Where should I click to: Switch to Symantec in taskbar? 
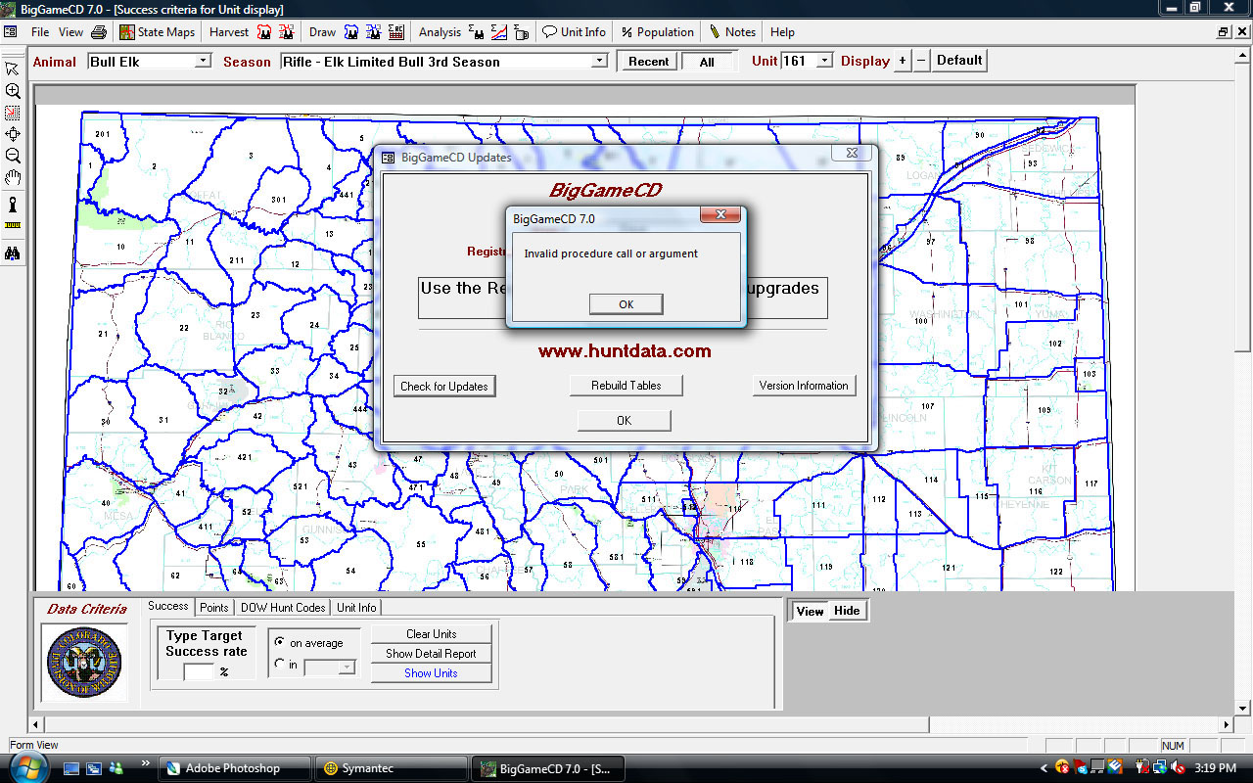(x=390, y=768)
